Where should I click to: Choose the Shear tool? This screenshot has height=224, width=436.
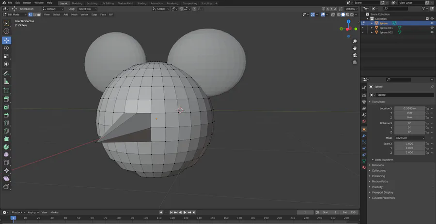tap(6, 179)
